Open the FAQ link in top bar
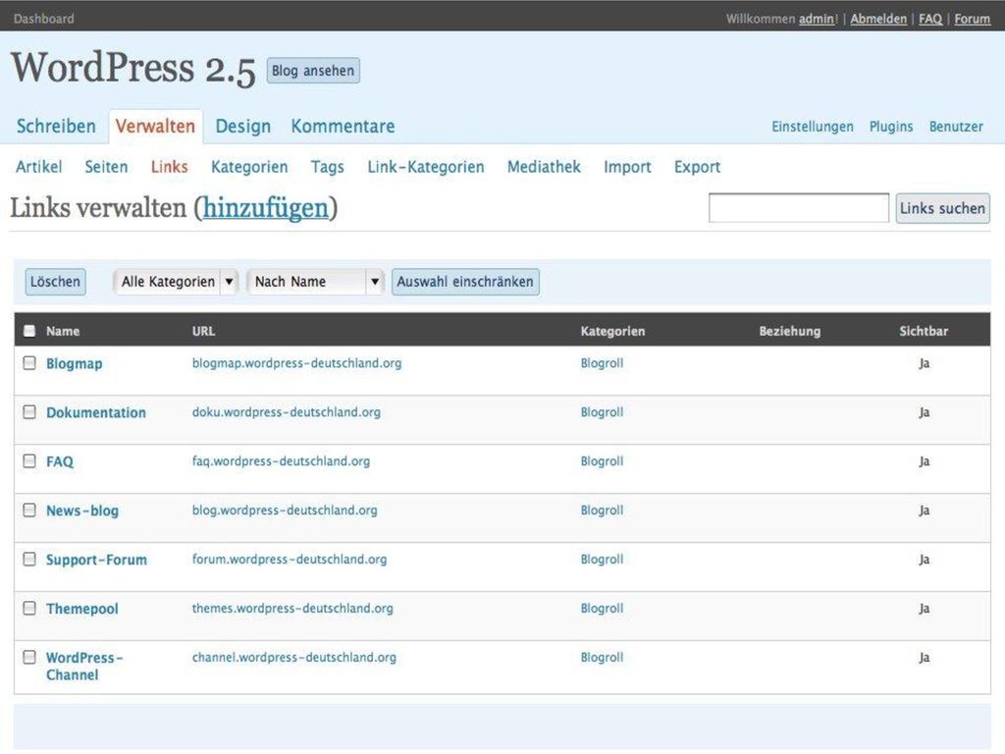 [x=930, y=19]
